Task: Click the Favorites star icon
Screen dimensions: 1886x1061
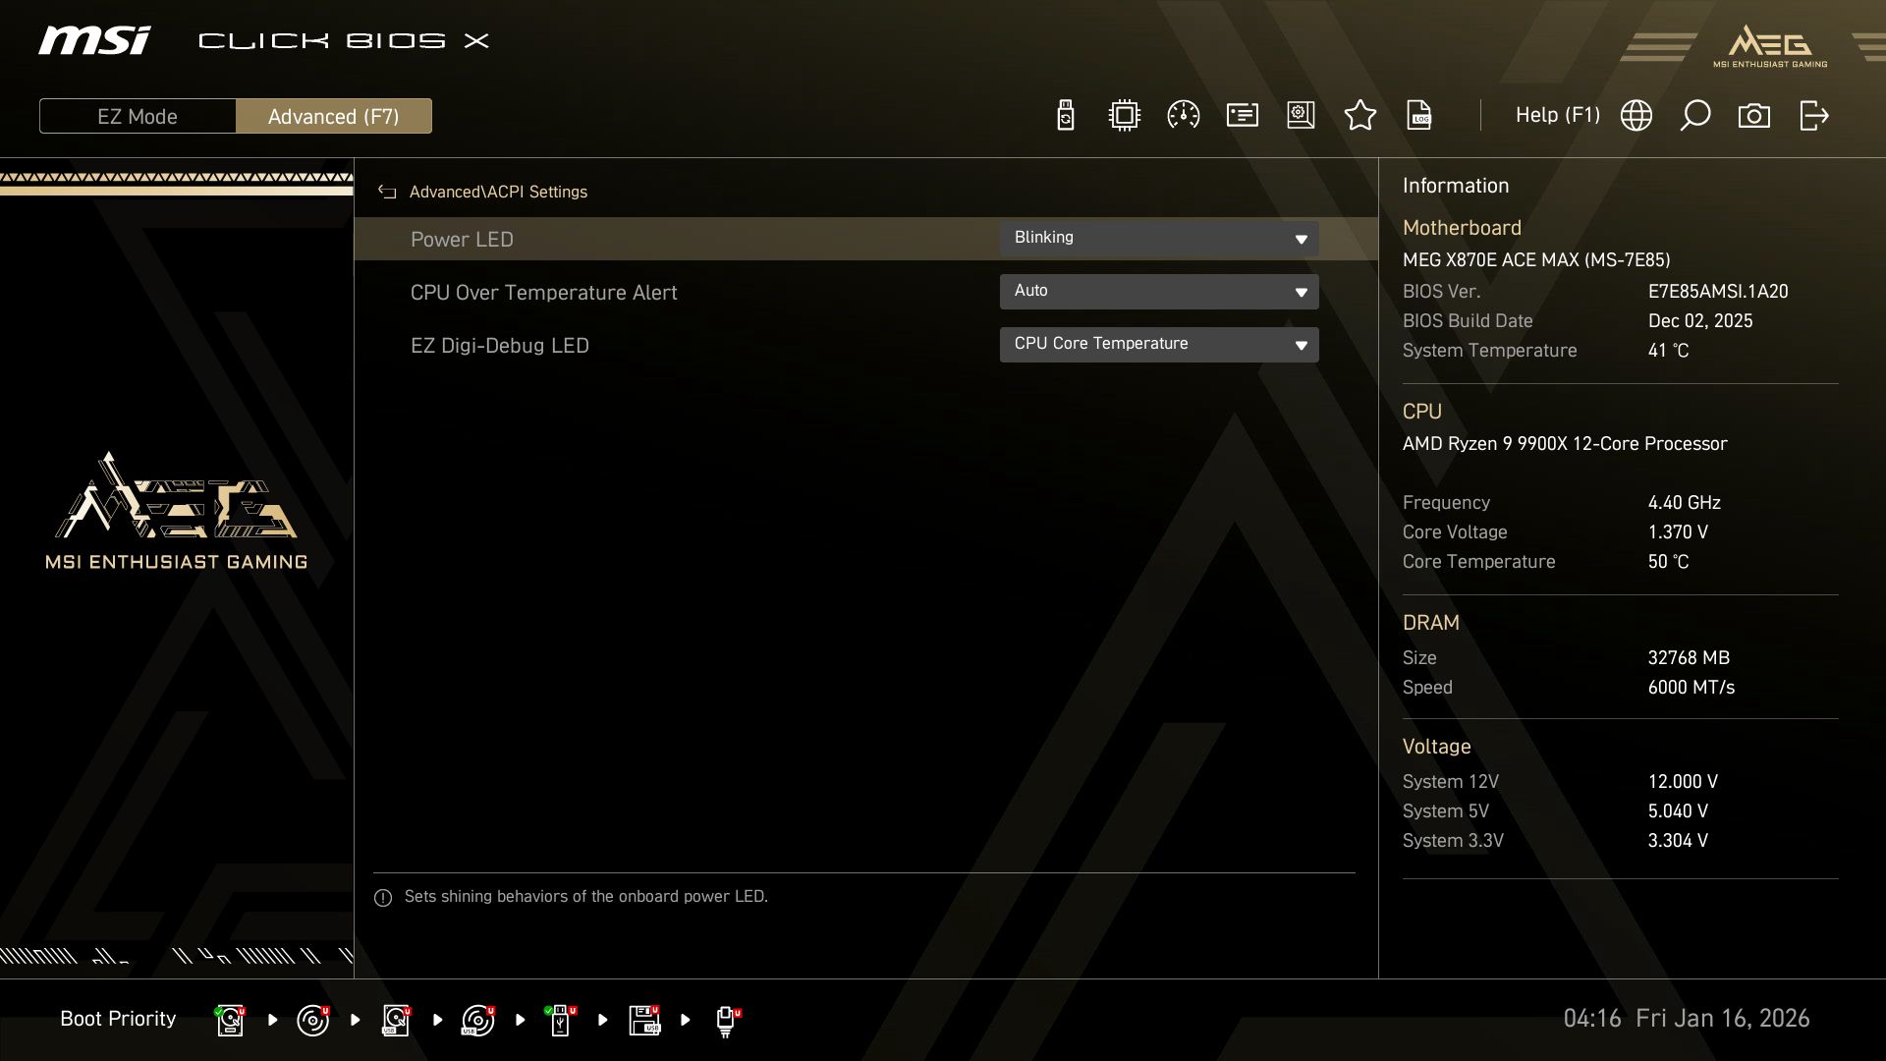Action: pos(1360,115)
